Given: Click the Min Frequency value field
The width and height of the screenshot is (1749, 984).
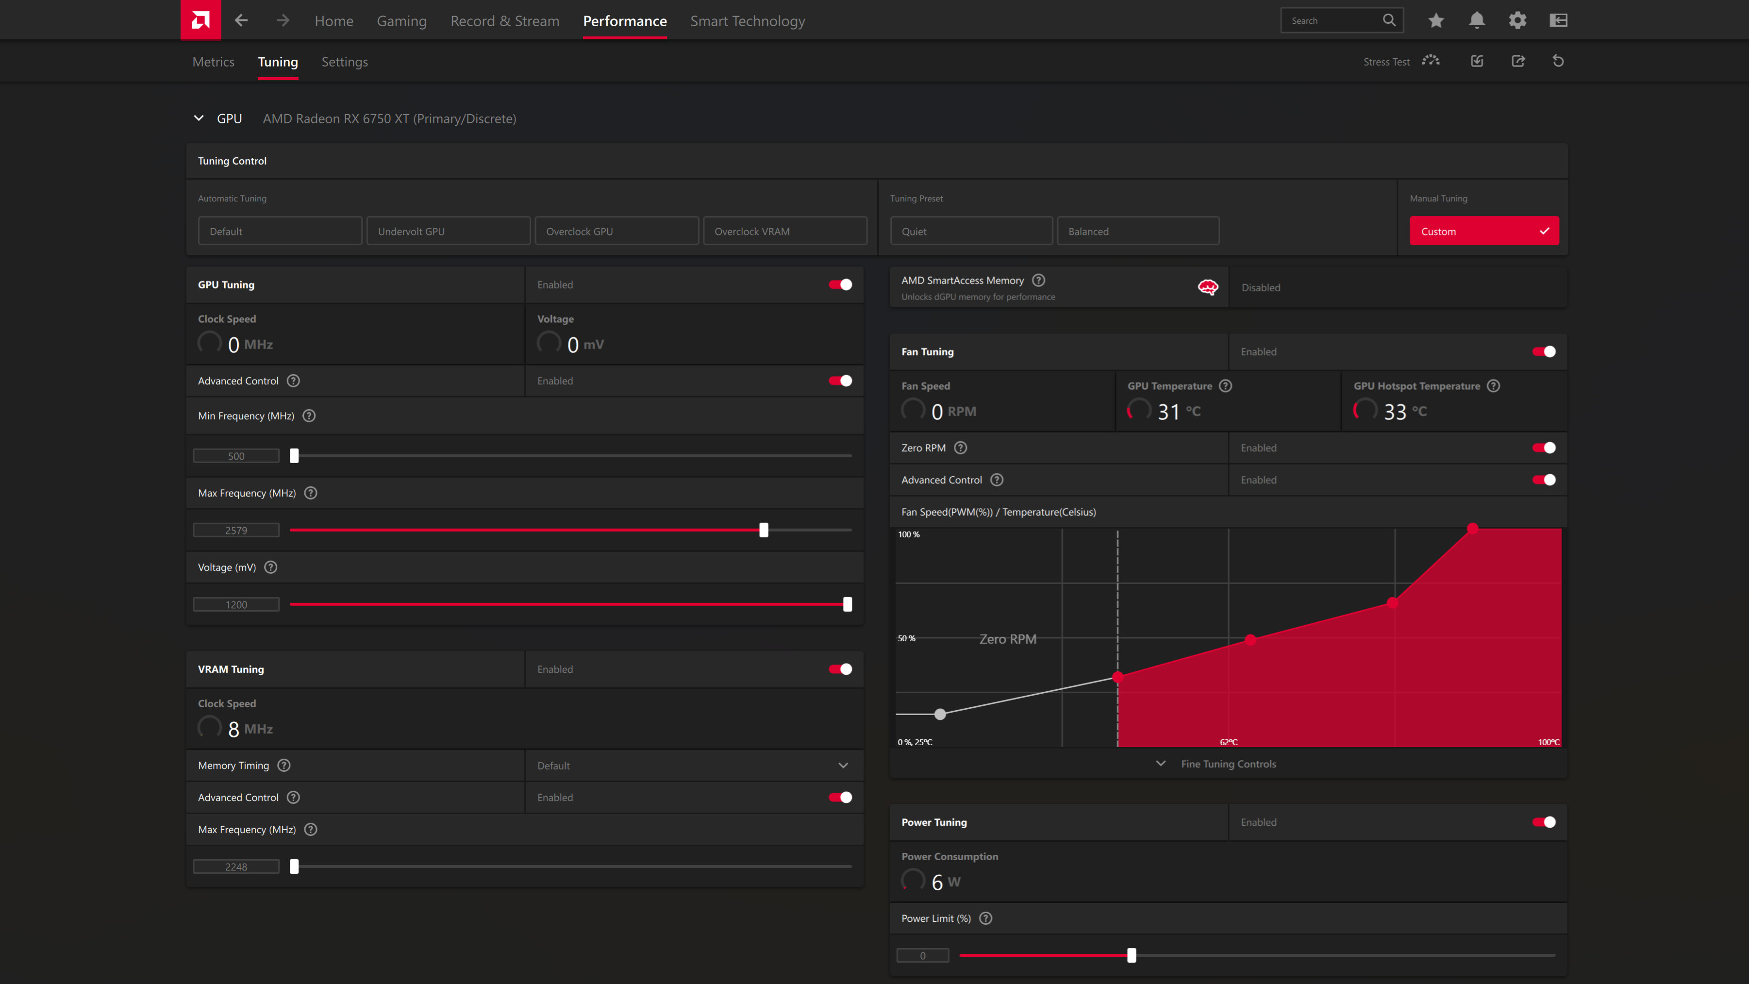Looking at the screenshot, I should point(235,456).
